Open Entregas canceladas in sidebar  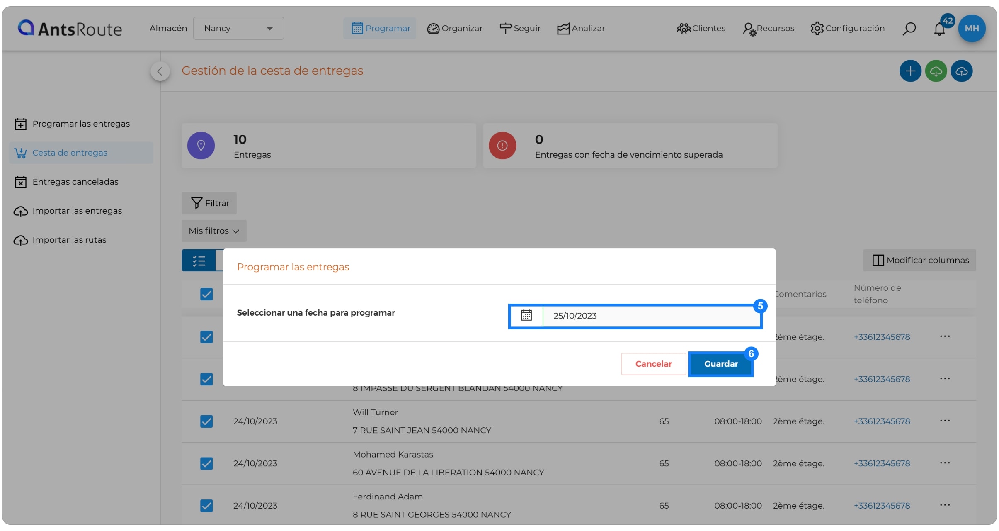click(x=81, y=182)
